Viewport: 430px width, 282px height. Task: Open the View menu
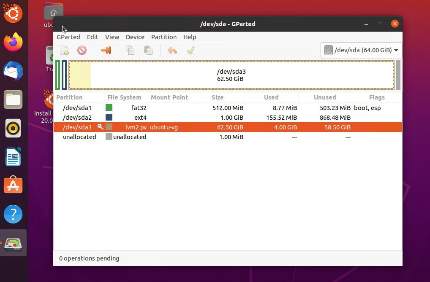(112, 37)
